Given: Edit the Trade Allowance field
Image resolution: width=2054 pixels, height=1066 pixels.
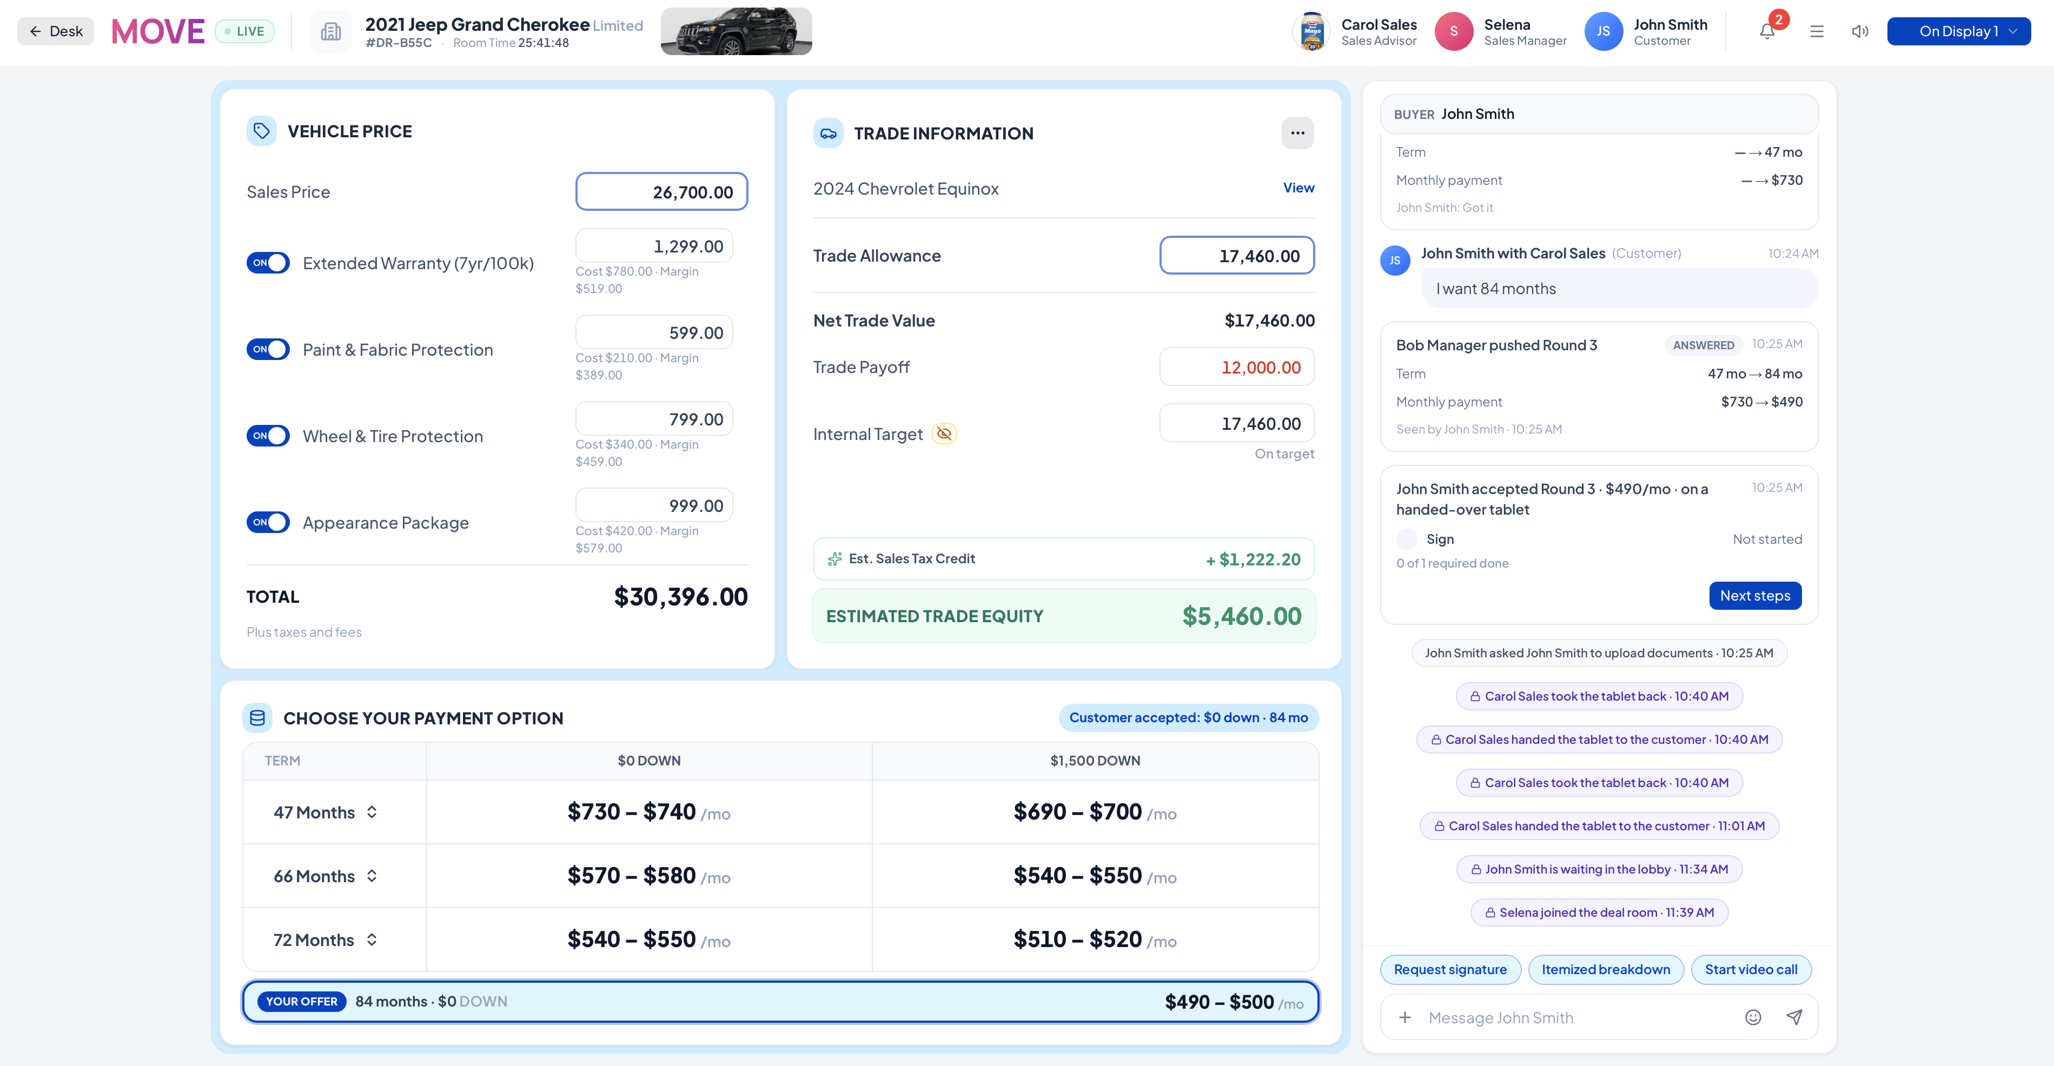Looking at the screenshot, I should [x=1237, y=256].
